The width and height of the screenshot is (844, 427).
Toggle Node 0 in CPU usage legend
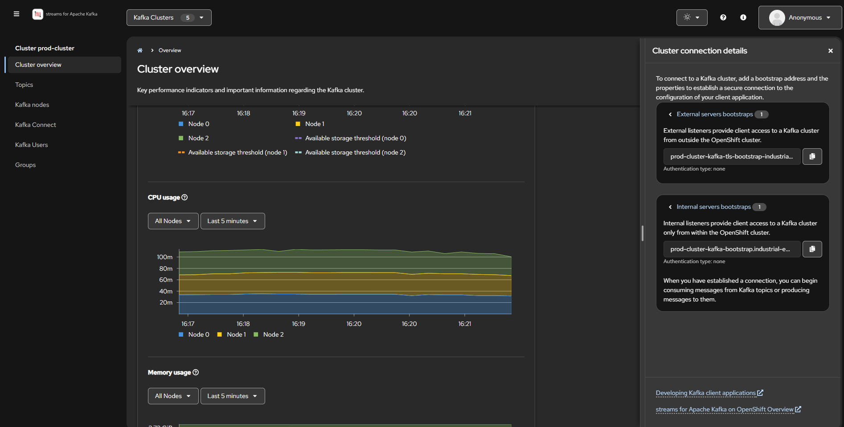click(194, 334)
